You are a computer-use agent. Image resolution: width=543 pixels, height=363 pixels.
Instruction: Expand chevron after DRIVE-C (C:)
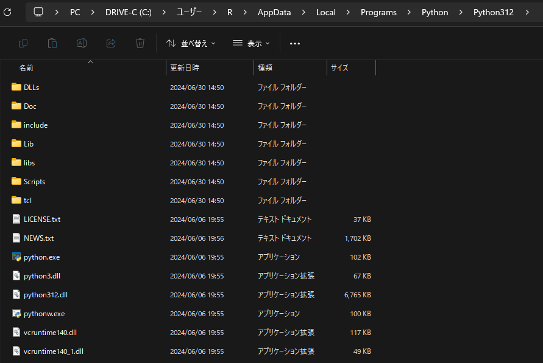pyautogui.click(x=164, y=12)
